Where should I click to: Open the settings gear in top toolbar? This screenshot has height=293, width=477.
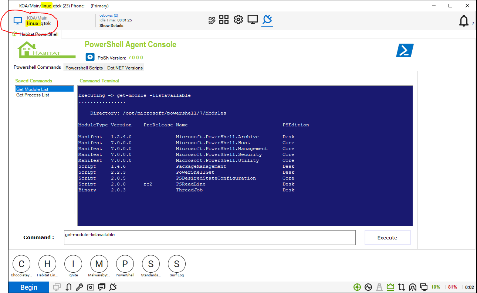pos(238,20)
